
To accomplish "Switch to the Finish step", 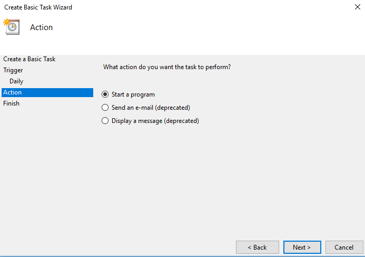I will tap(12, 103).
